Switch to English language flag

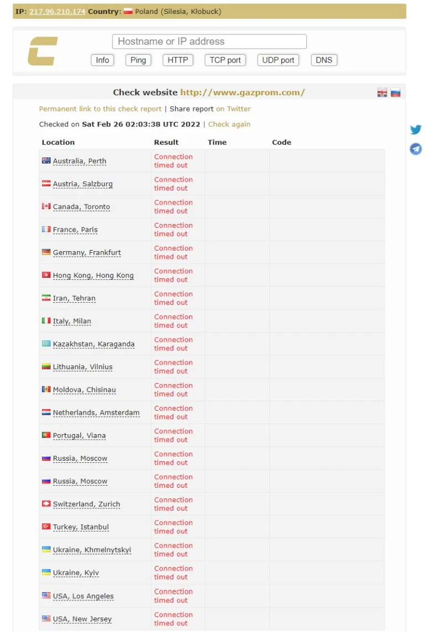[x=382, y=93]
